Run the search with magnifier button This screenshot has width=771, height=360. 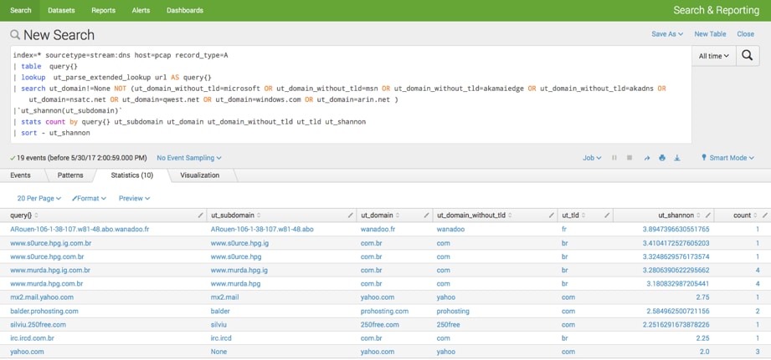[x=747, y=56]
